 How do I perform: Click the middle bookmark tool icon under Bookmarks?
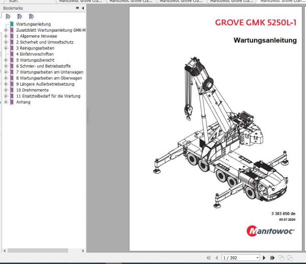coord(20,17)
